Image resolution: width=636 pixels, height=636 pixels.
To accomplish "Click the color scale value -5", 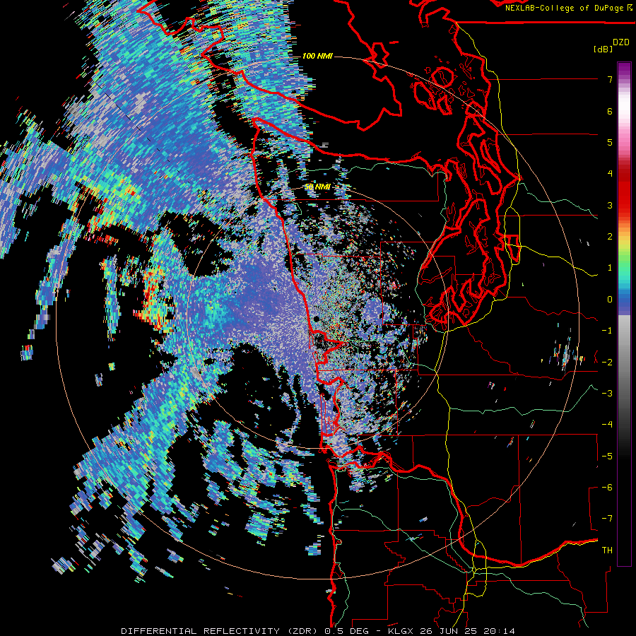I will tap(607, 456).
